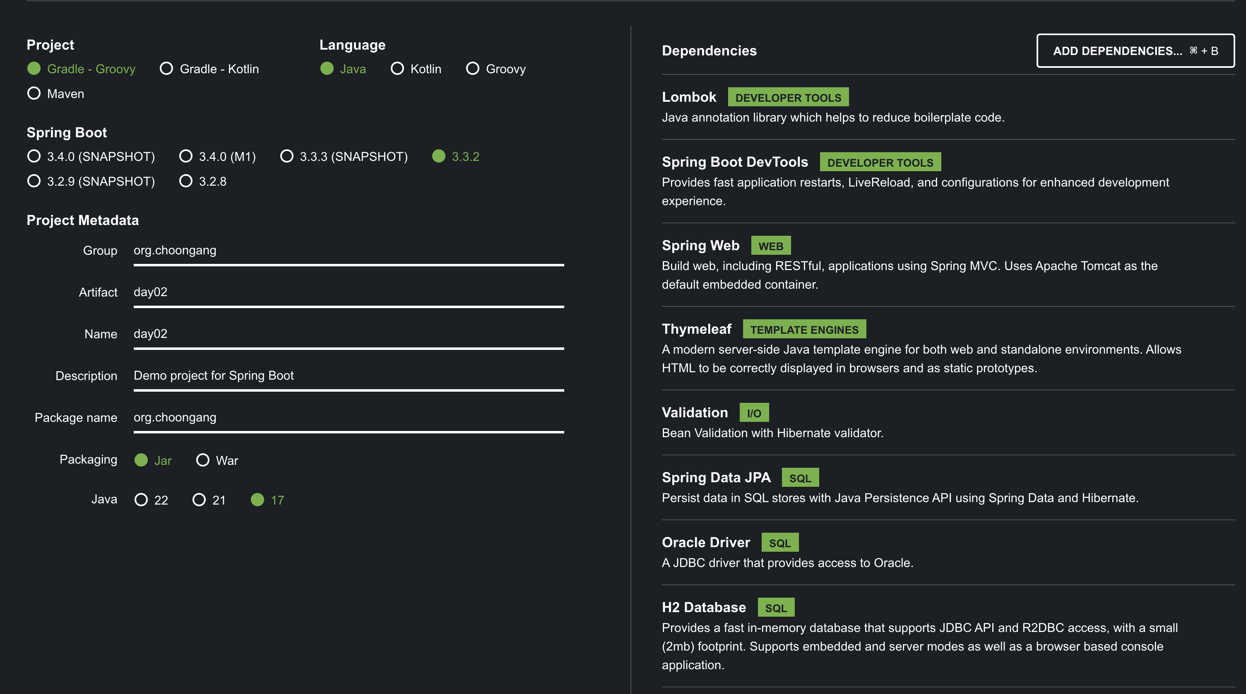Select Spring Boot version 3.2.8
The height and width of the screenshot is (694, 1246).
click(186, 181)
